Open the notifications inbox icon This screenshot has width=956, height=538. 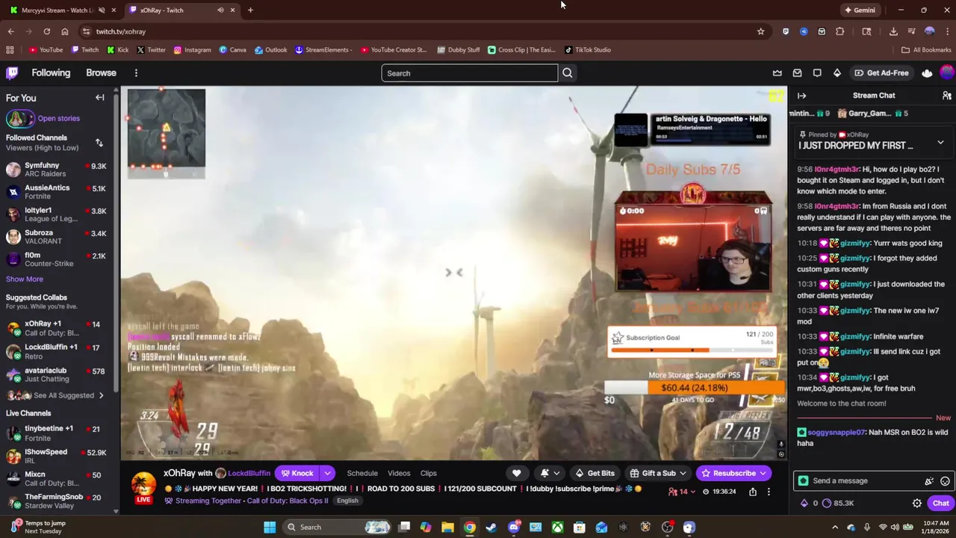[x=797, y=73]
